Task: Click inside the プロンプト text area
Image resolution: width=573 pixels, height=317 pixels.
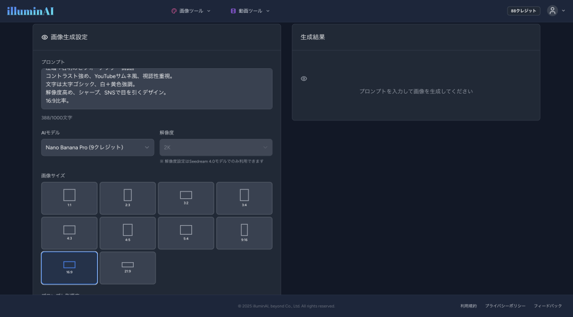Action: click(x=157, y=88)
